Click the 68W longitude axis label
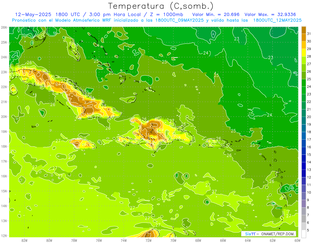 (x=198, y=240)
